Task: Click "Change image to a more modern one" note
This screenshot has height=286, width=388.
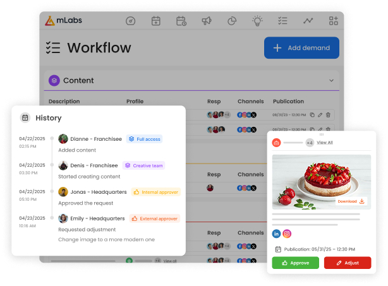Action: coord(106,239)
